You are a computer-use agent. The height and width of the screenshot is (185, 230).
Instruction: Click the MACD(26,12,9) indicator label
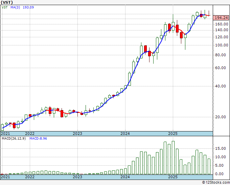14,138
